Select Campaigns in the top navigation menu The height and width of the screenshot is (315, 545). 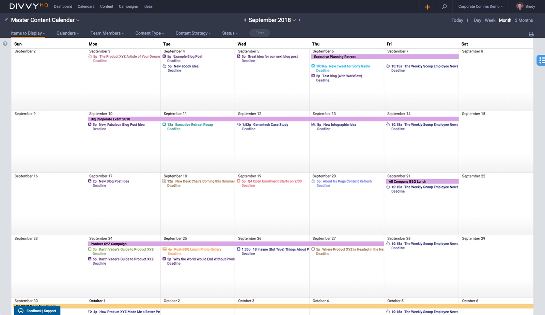coord(128,6)
